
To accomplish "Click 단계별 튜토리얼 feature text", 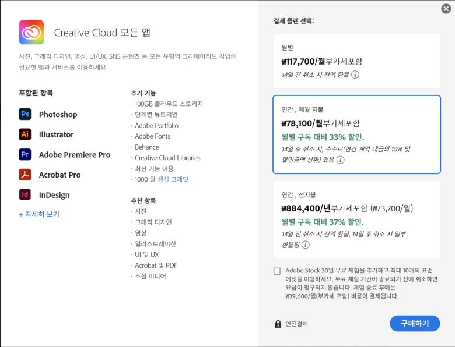I will [156, 115].
